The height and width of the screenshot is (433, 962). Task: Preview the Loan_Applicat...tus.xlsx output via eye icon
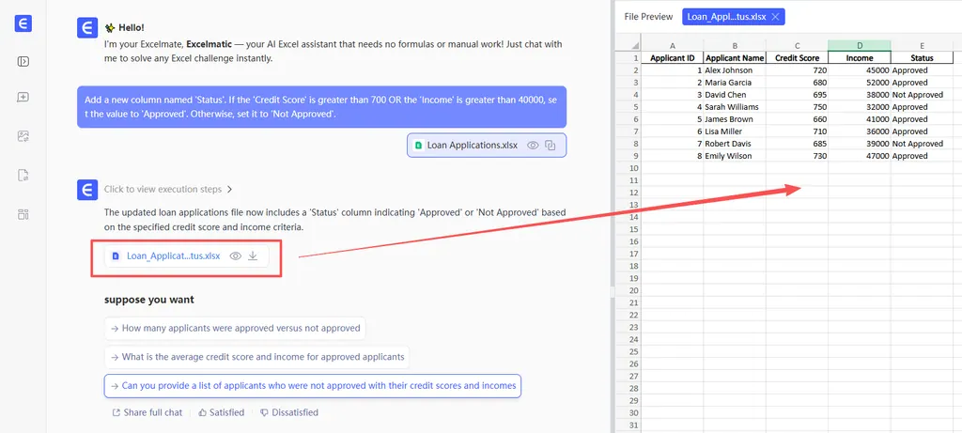(236, 255)
